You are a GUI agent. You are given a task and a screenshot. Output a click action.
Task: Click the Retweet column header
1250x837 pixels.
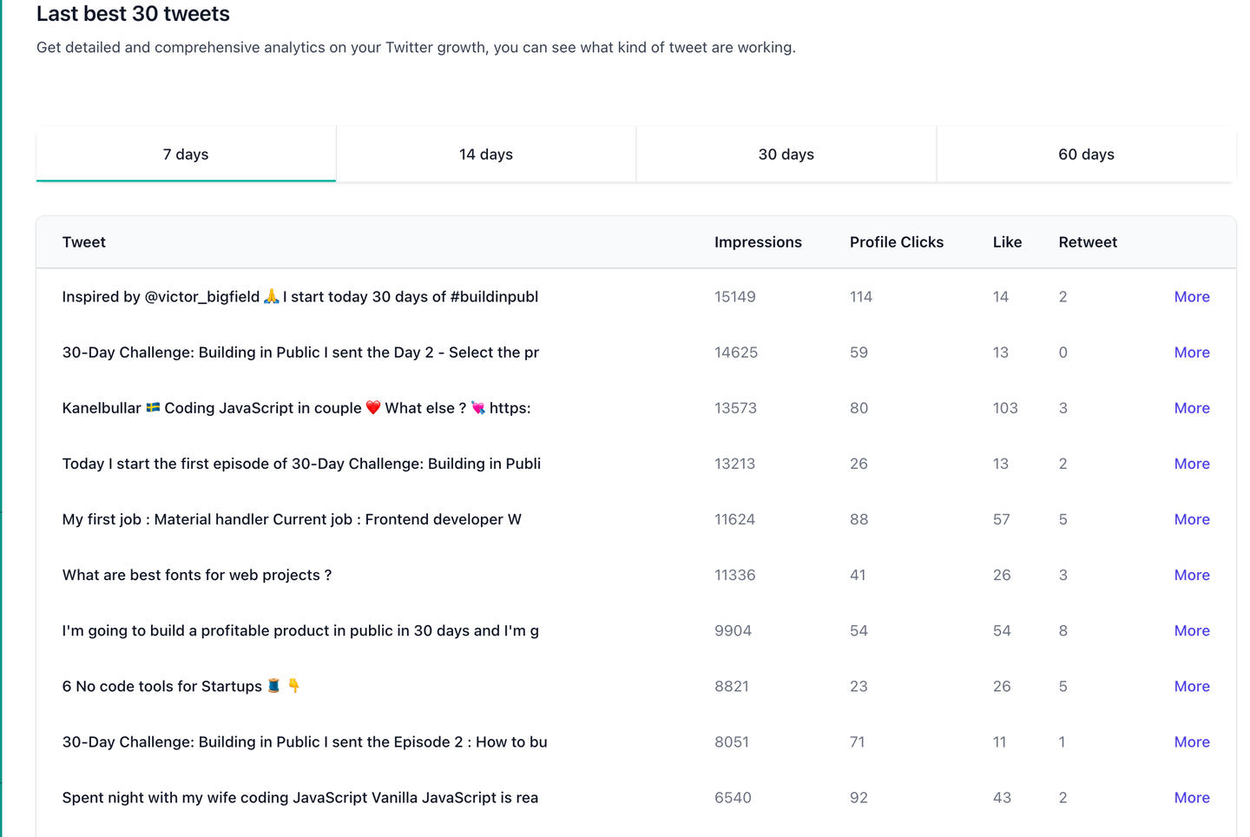coord(1088,242)
